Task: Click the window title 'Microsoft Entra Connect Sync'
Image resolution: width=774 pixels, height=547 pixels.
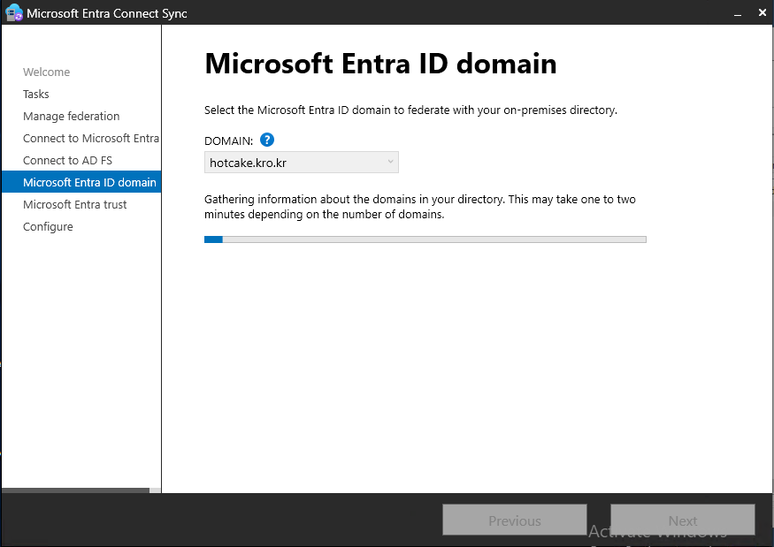Action: 107,13
